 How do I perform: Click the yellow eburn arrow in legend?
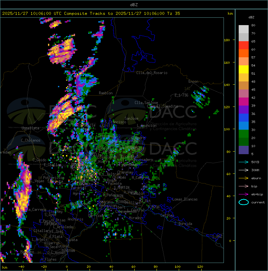tap(244, 178)
